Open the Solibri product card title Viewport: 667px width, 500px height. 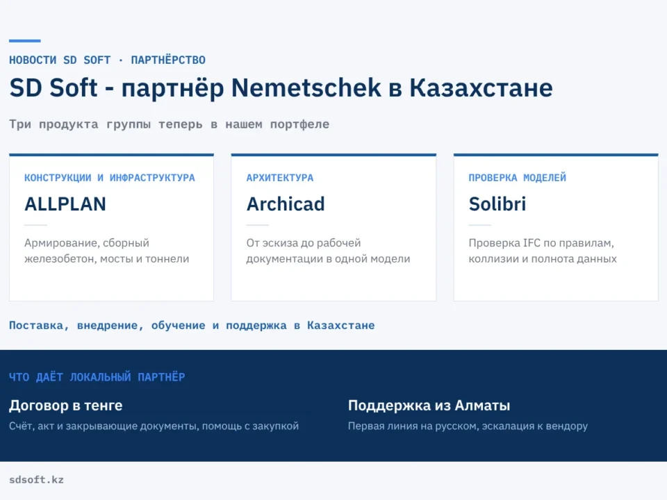(x=497, y=204)
